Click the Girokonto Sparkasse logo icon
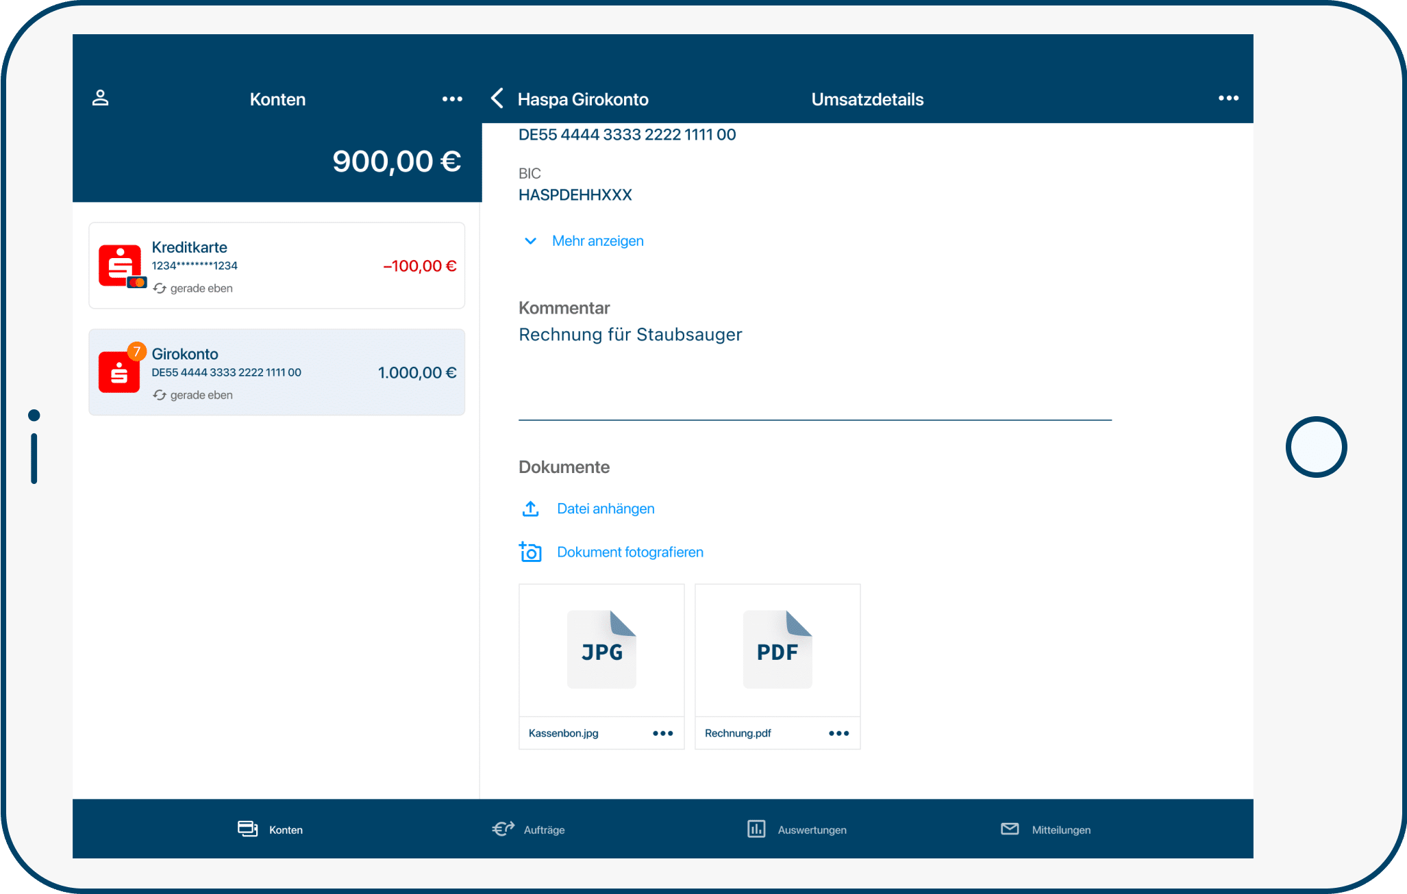This screenshot has width=1407, height=894. [119, 372]
